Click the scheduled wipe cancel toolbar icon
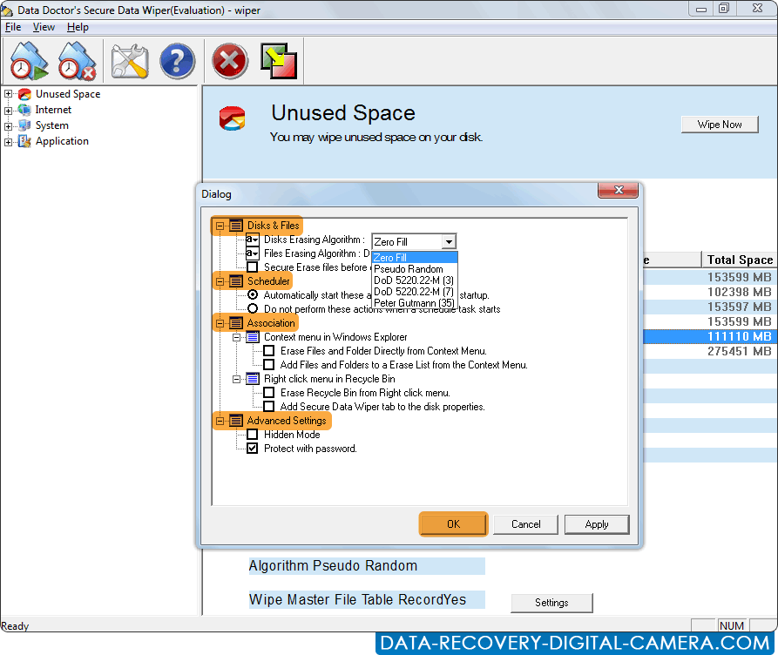 coord(77,62)
